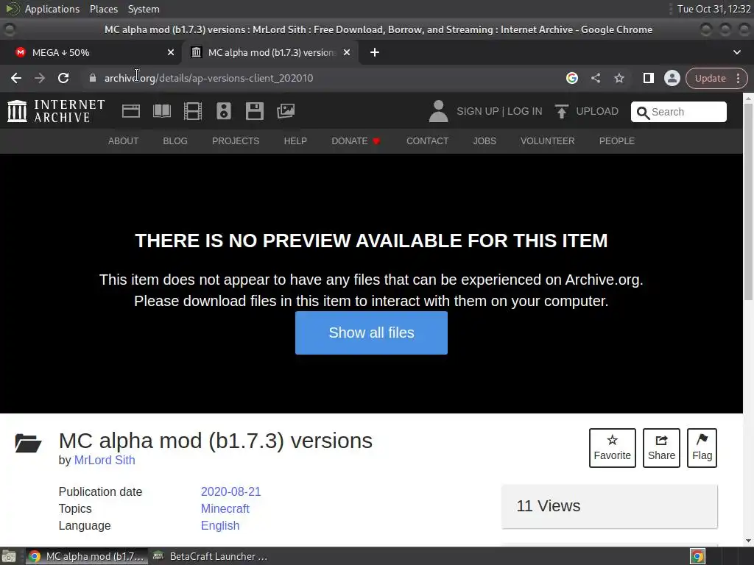Flag this item
The height and width of the screenshot is (565, 754).
click(x=702, y=448)
